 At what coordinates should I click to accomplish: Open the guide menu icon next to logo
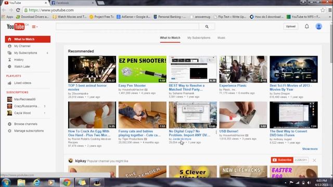[x=35, y=26]
